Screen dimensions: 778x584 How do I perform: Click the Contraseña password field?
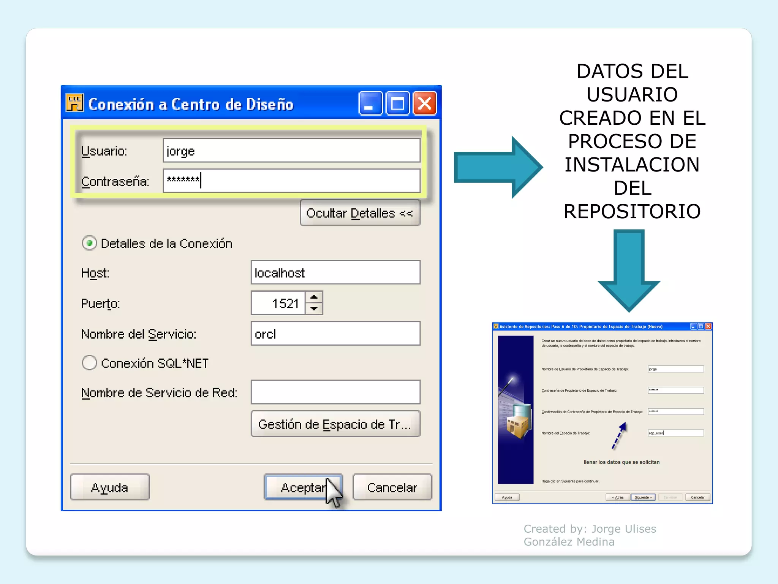pyautogui.click(x=291, y=181)
